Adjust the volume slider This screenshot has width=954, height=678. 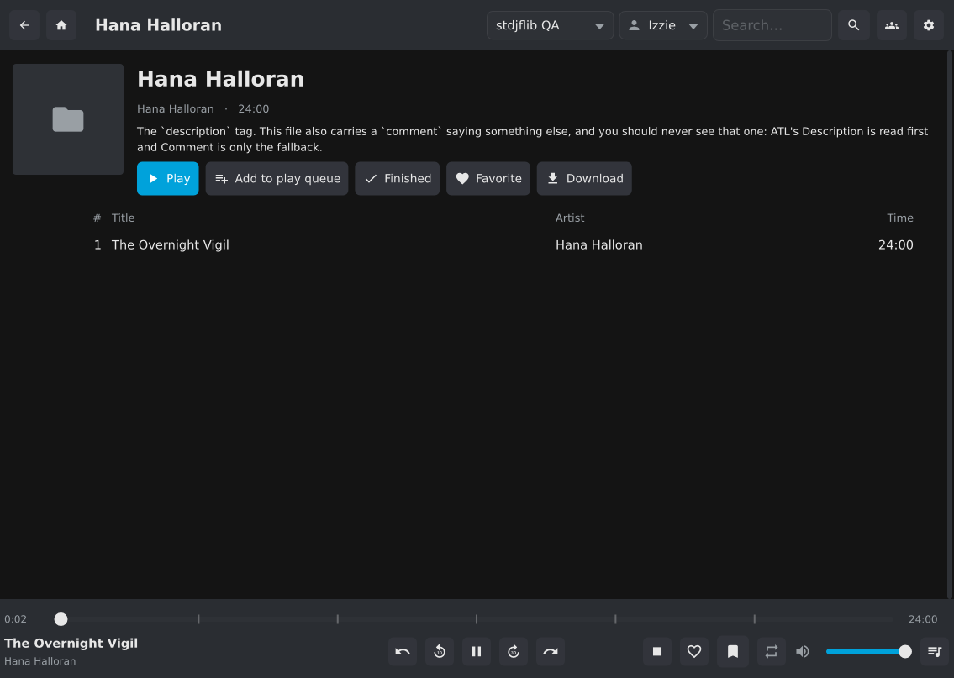pos(869,651)
